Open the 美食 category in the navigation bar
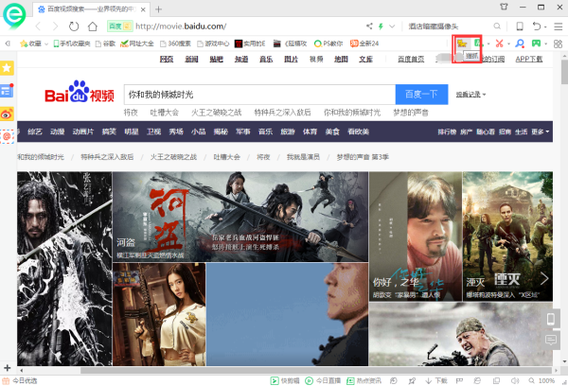The width and height of the screenshot is (568, 386). pyautogui.click(x=332, y=132)
